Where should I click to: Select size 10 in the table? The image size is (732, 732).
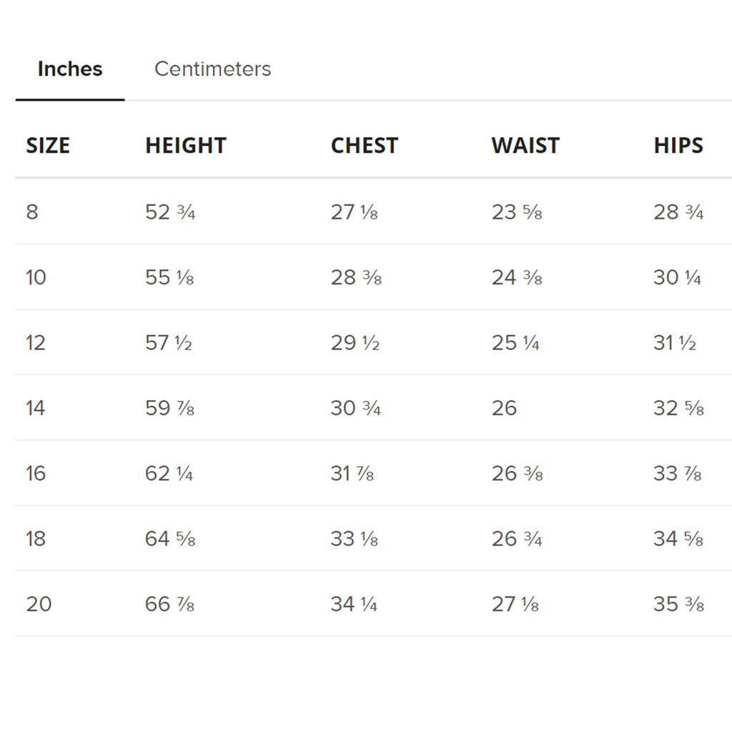pos(36,277)
